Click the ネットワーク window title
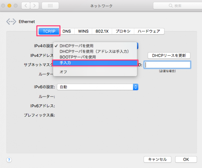Screen dimensions: 202x168 coord(101,6)
